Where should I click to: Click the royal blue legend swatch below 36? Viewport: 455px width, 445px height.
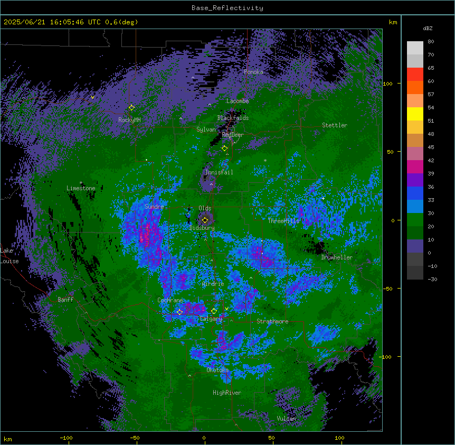(415, 193)
